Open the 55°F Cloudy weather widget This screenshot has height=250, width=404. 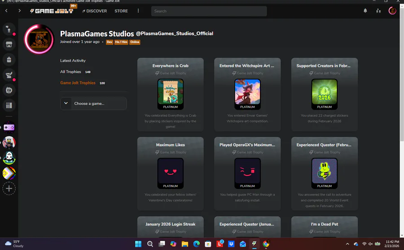pos(14,244)
